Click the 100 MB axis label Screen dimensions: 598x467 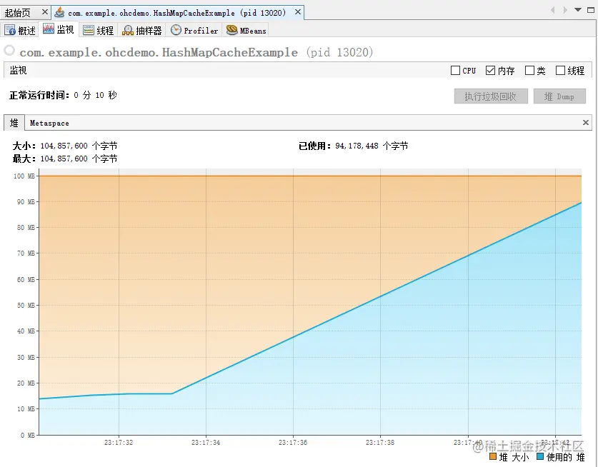24,176
